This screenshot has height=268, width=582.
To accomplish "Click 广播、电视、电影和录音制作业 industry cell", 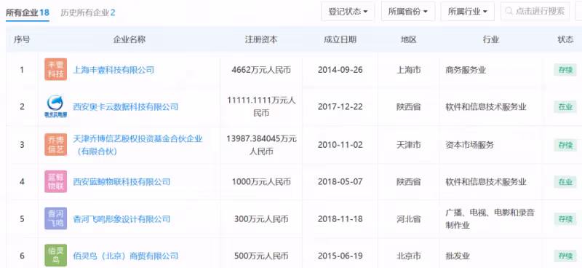I will point(490,218).
